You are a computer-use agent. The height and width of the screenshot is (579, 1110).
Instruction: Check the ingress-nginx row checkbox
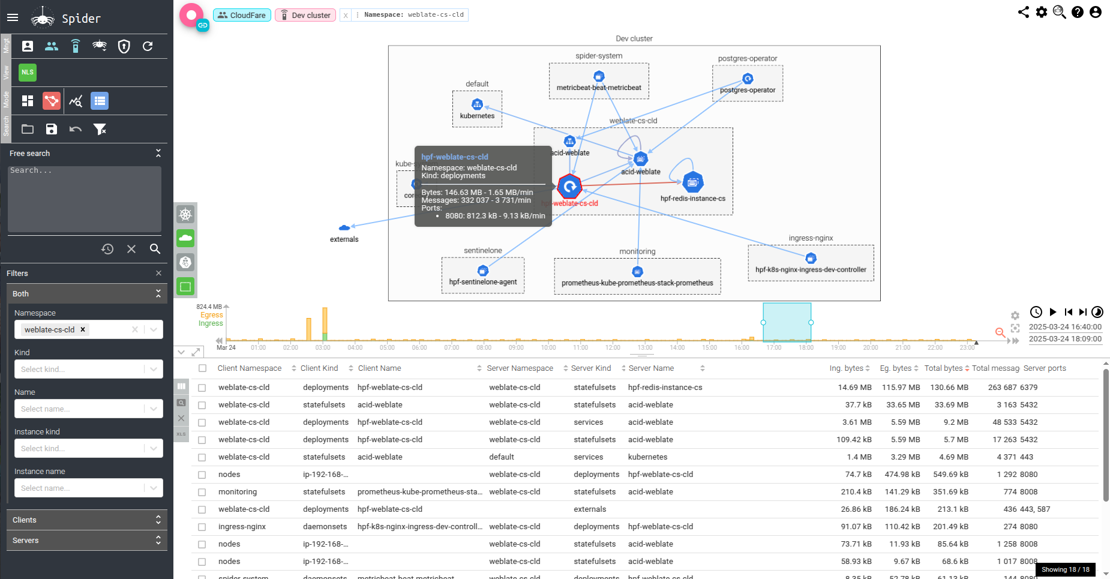point(202,527)
